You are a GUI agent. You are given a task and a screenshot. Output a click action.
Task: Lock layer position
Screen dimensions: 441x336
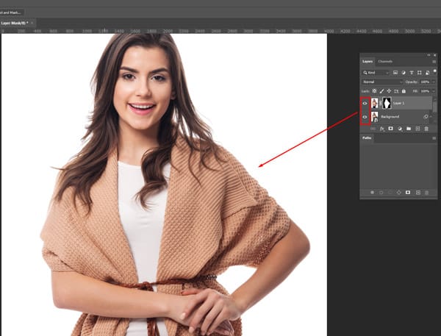click(x=389, y=91)
